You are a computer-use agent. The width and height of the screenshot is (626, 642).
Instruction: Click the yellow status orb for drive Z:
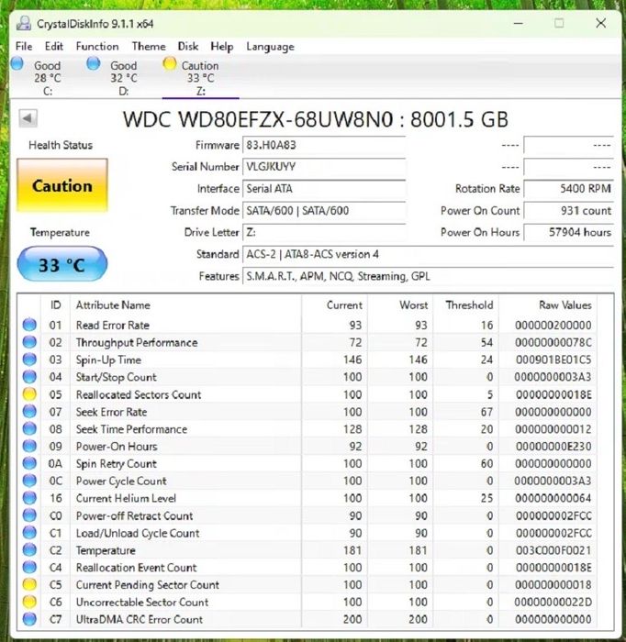coord(169,64)
